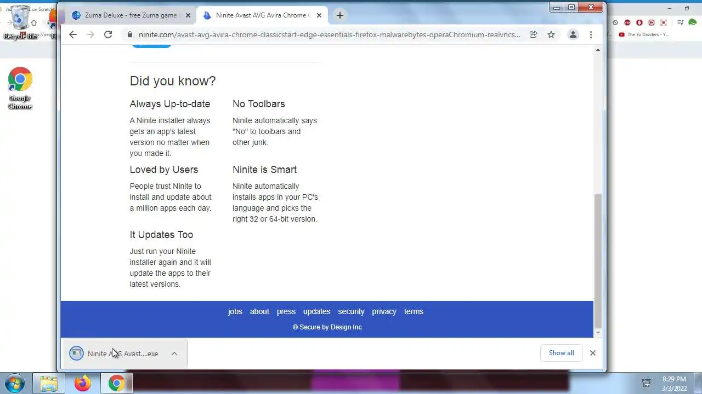Open The Yo Dazzlers bookmark in background window
Image resolution: width=702 pixels, height=394 pixels.
(644, 34)
